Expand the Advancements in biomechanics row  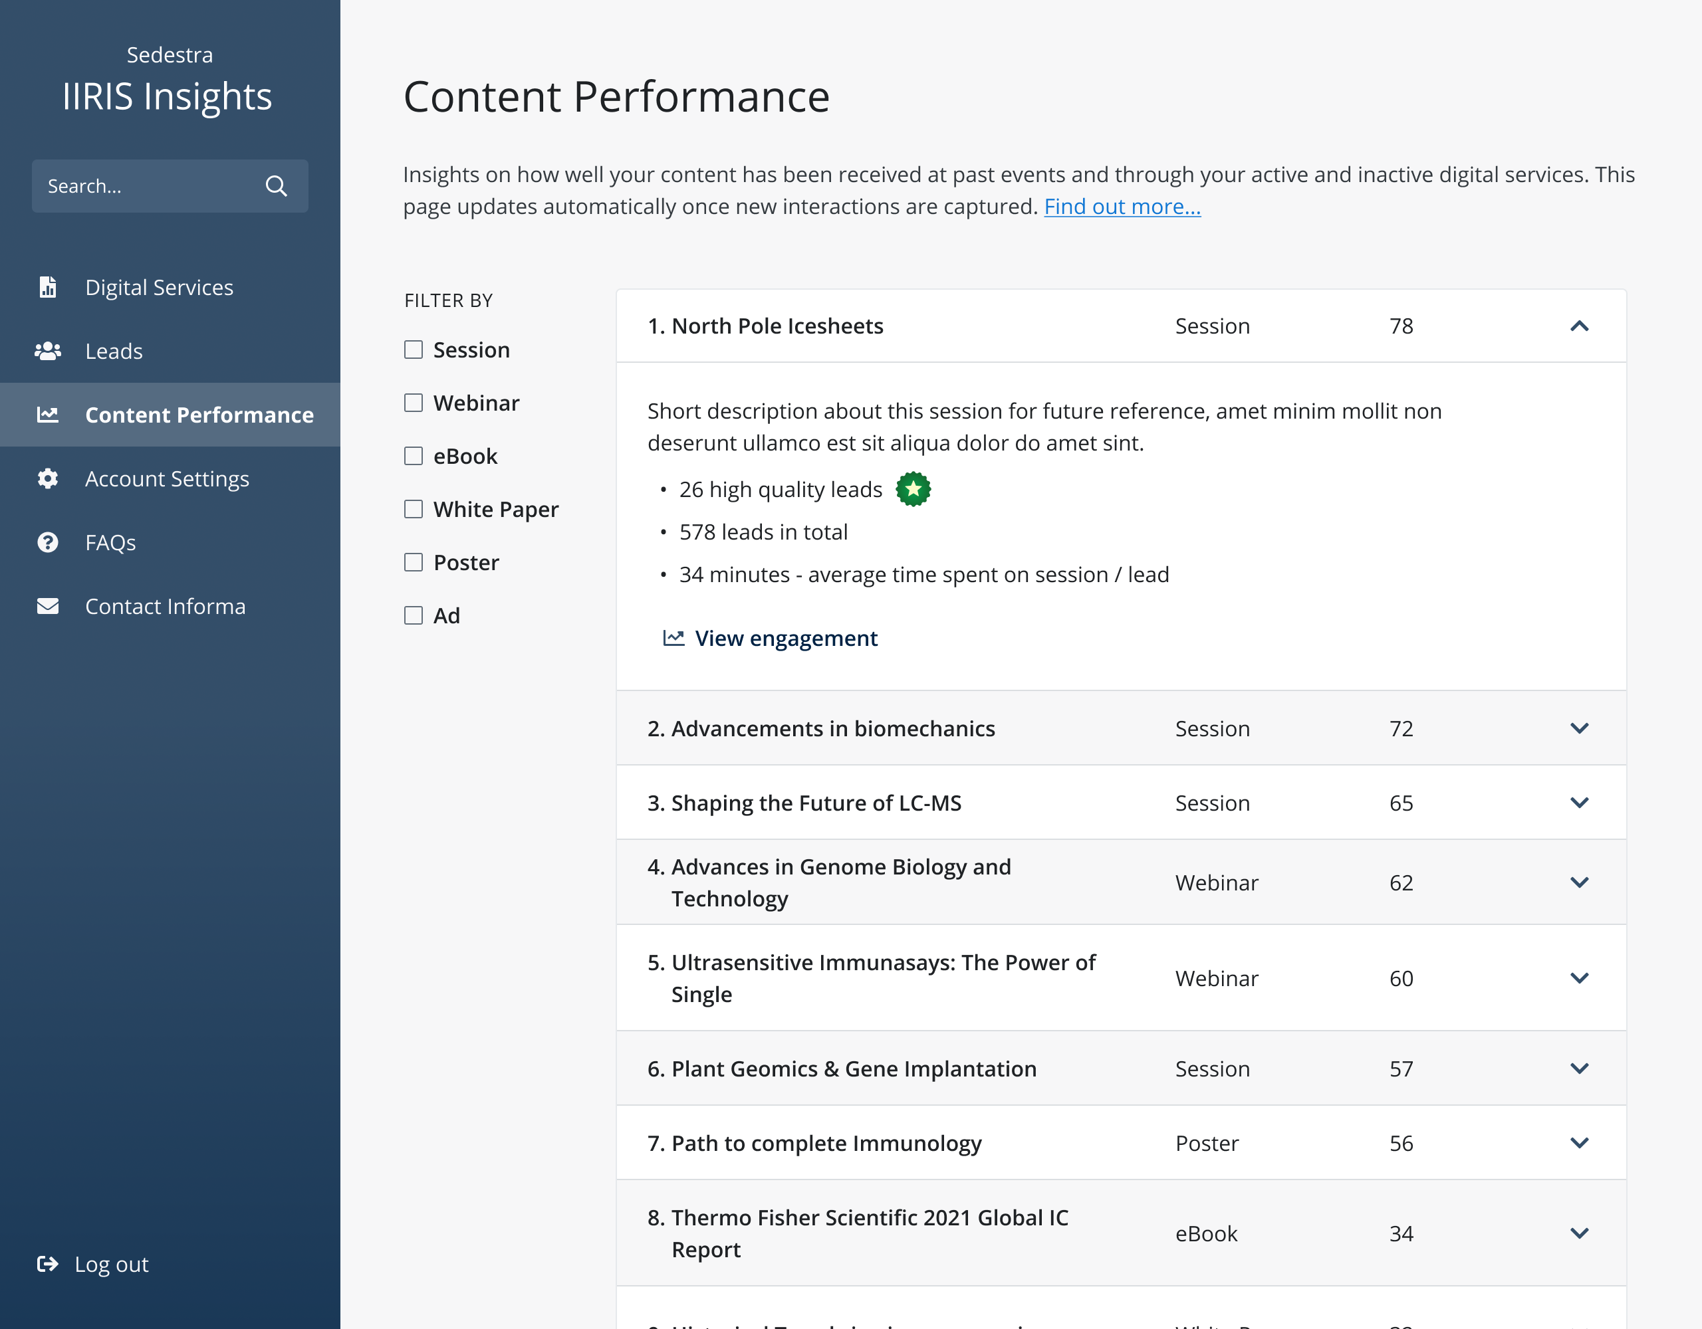pos(1579,728)
